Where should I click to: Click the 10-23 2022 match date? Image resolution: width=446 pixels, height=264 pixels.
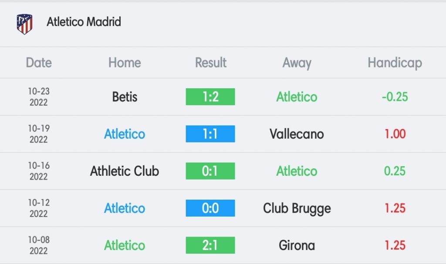point(39,97)
